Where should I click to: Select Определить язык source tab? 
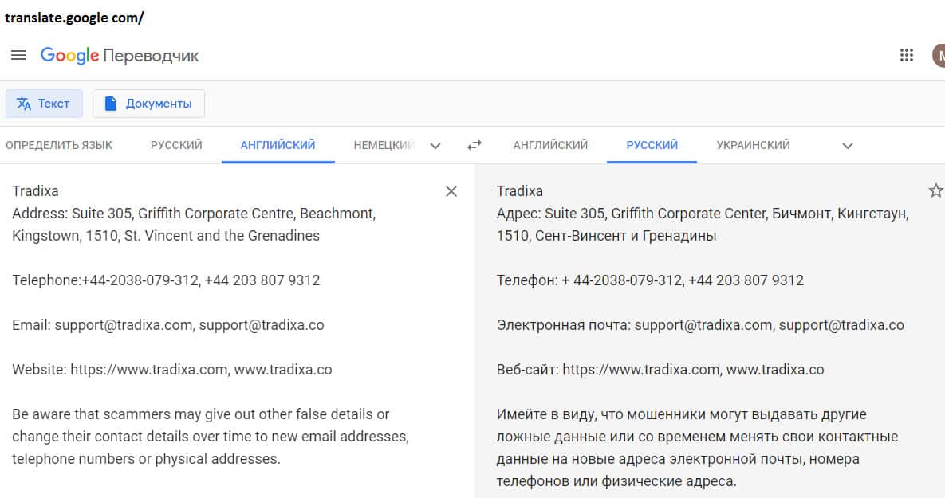[x=59, y=145]
